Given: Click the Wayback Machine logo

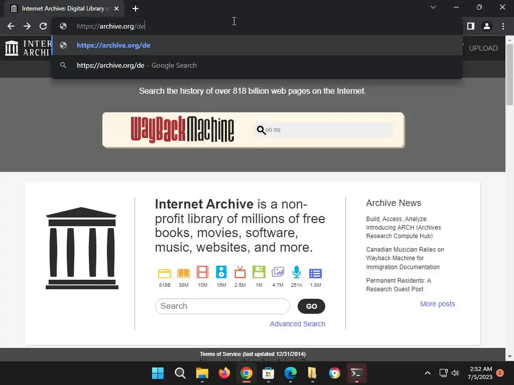Looking at the screenshot, I should (x=182, y=130).
